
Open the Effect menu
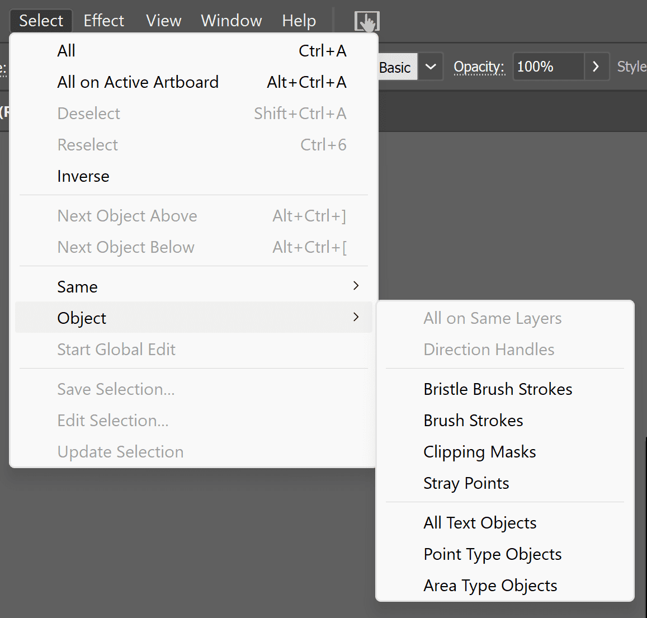pos(103,21)
